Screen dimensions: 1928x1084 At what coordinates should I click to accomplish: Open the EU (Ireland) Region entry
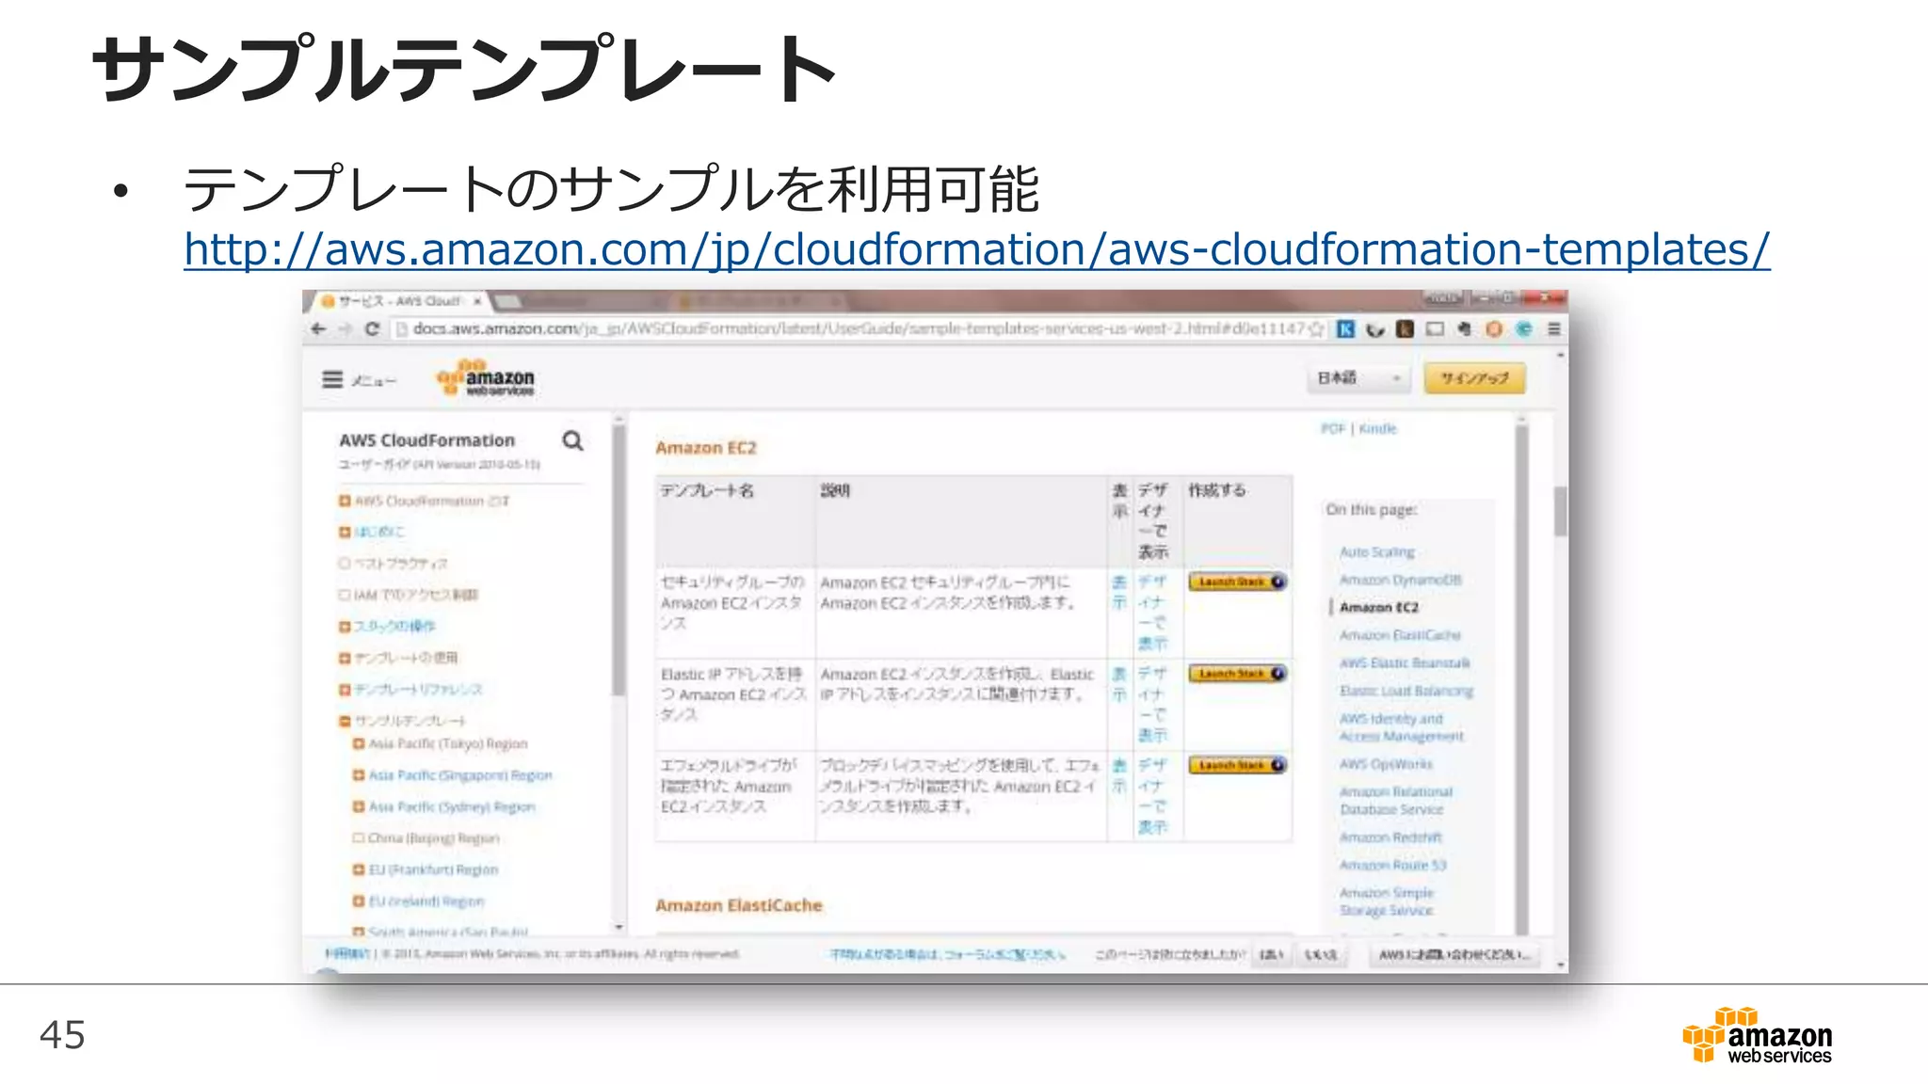point(426,901)
